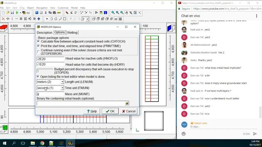The width and height of the screenshot is (262, 147).
Task: Click the green front-view cube icon
Action: 4,128
